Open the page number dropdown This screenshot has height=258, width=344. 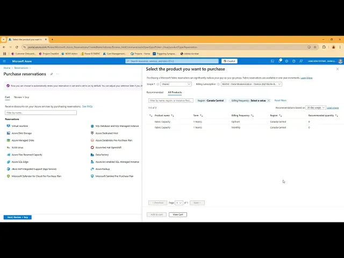[x=179, y=203]
